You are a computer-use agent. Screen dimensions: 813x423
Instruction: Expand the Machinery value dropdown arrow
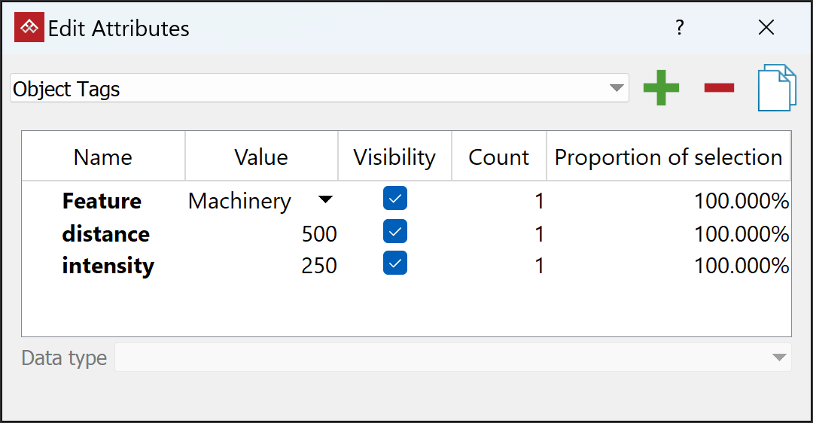coord(324,200)
